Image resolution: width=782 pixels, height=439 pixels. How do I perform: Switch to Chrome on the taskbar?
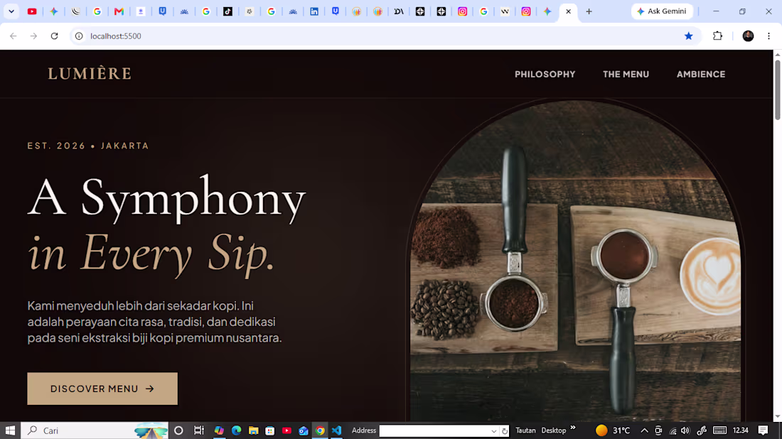(320, 430)
